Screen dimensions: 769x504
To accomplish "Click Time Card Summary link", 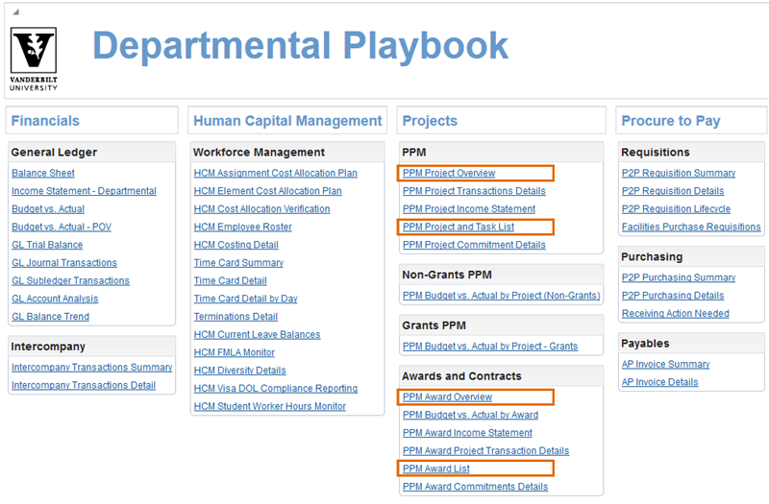I will coord(238,263).
